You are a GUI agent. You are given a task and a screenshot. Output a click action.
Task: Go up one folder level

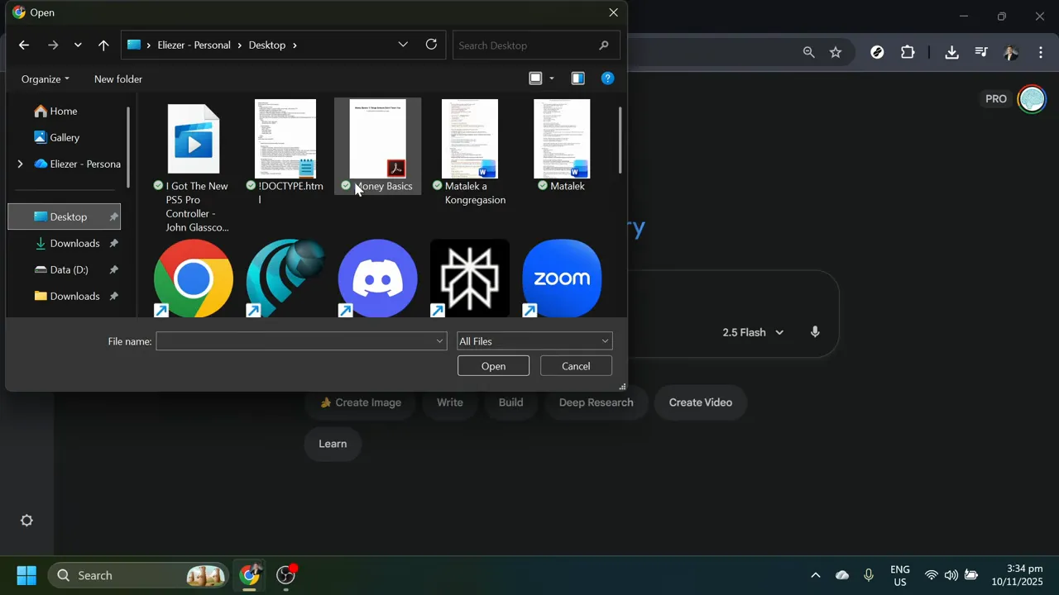pyautogui.click(x=103, y=45)
